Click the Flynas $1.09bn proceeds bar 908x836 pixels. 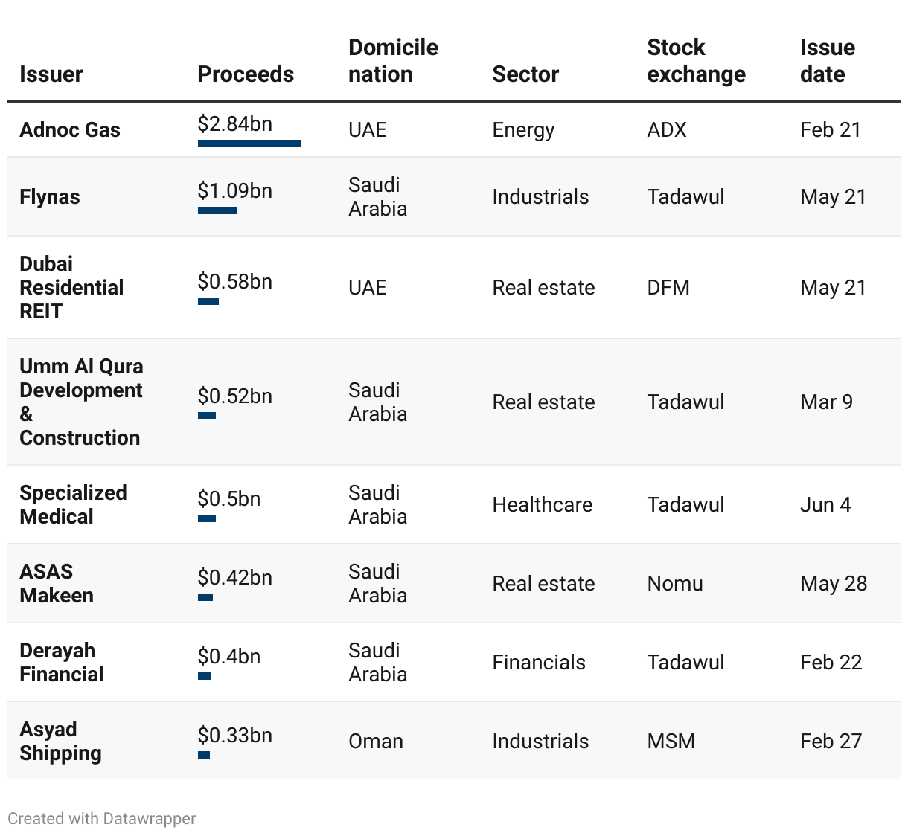coord(217,210)
